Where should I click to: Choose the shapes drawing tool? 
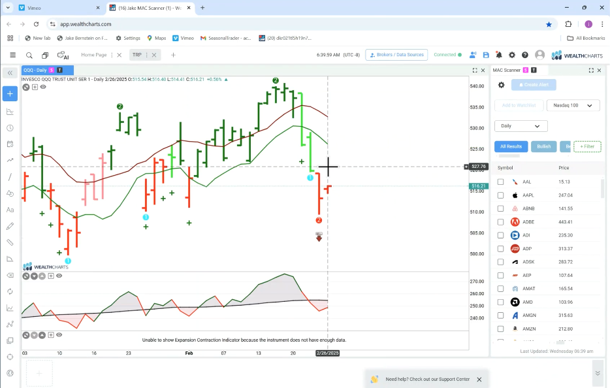click(x=10, y=193)
